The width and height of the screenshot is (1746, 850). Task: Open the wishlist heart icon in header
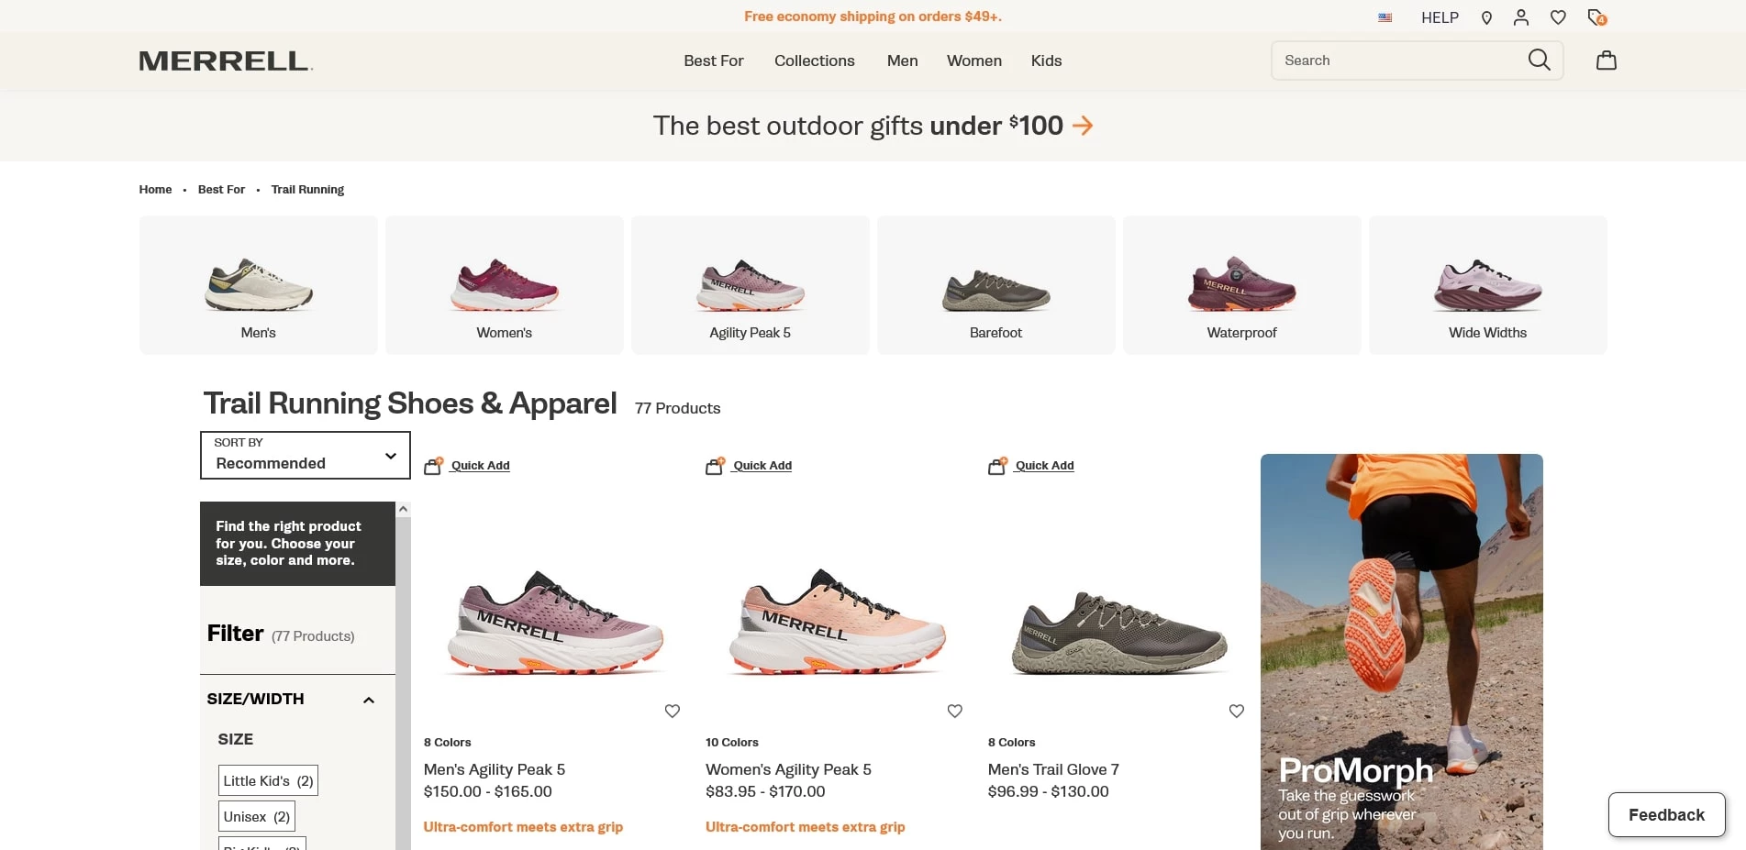pyautogui.click(x=1557, y=17)
